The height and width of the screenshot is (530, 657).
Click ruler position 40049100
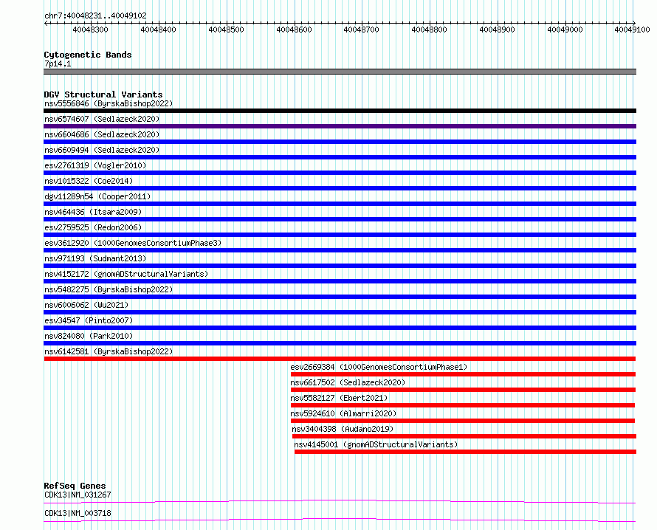tap(633, 30)
